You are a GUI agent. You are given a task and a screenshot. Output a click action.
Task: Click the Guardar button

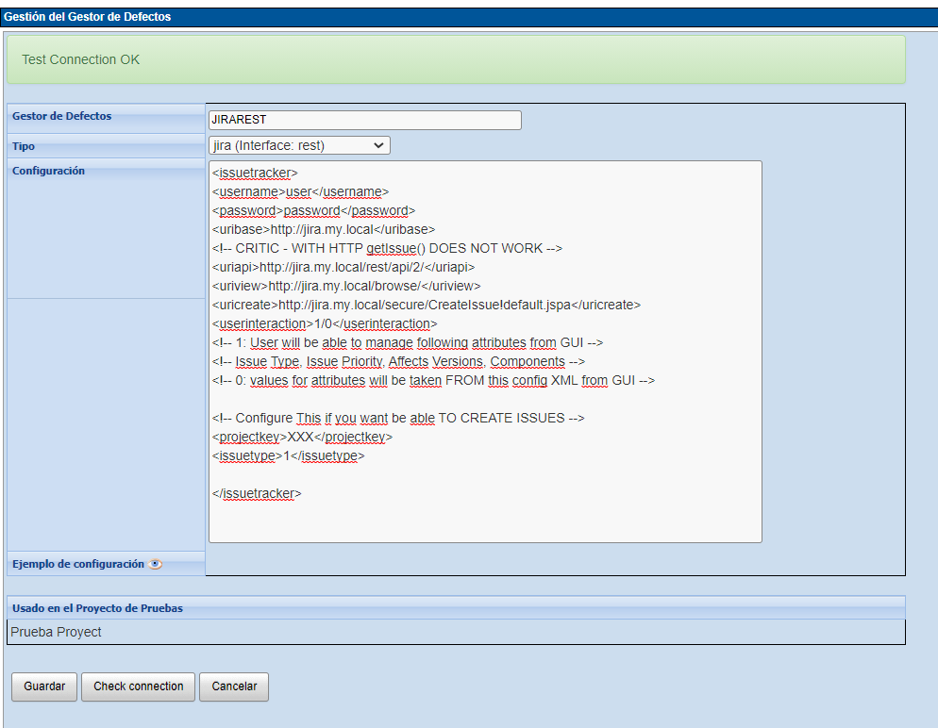coord(44,687)
